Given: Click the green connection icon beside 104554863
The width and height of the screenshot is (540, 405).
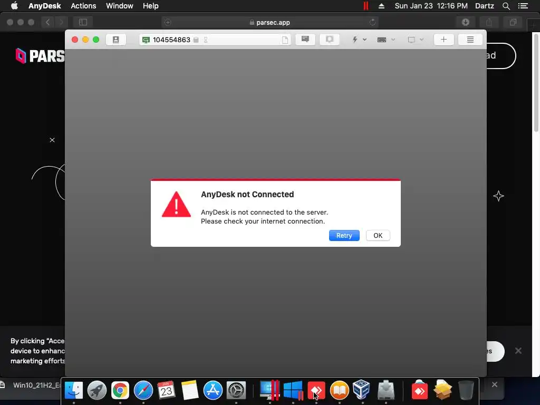Looking at the screenshot, I should pos(146,40).
